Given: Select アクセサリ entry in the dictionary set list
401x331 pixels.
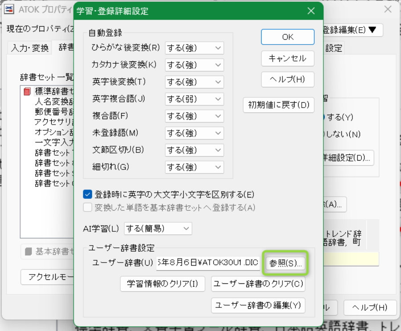Looking at the screenshot, I should 54,122.
